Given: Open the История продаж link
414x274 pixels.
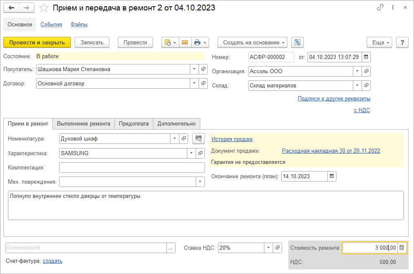Looking at the screenshot, I should 232,139.
